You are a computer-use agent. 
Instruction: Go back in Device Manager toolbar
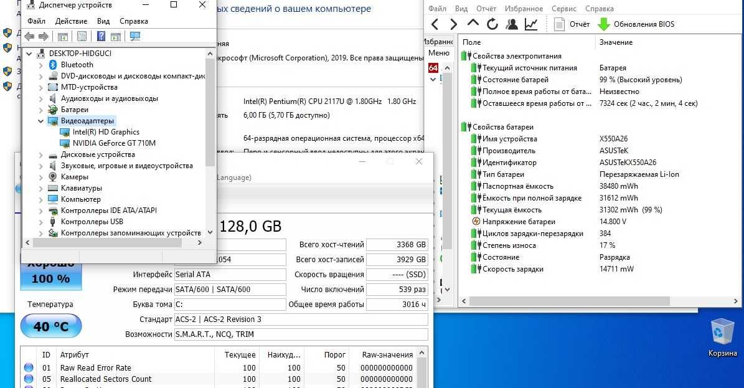click(29, 36)
